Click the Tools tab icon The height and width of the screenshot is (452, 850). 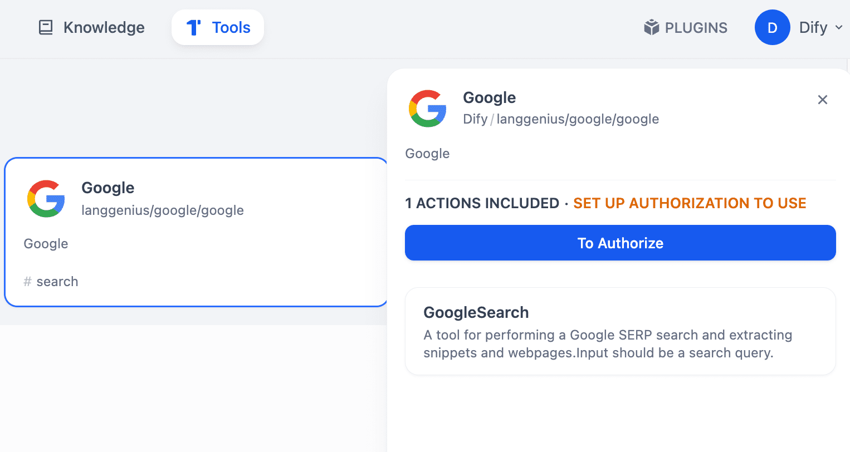pyautogui.click(x=193, y=27)
